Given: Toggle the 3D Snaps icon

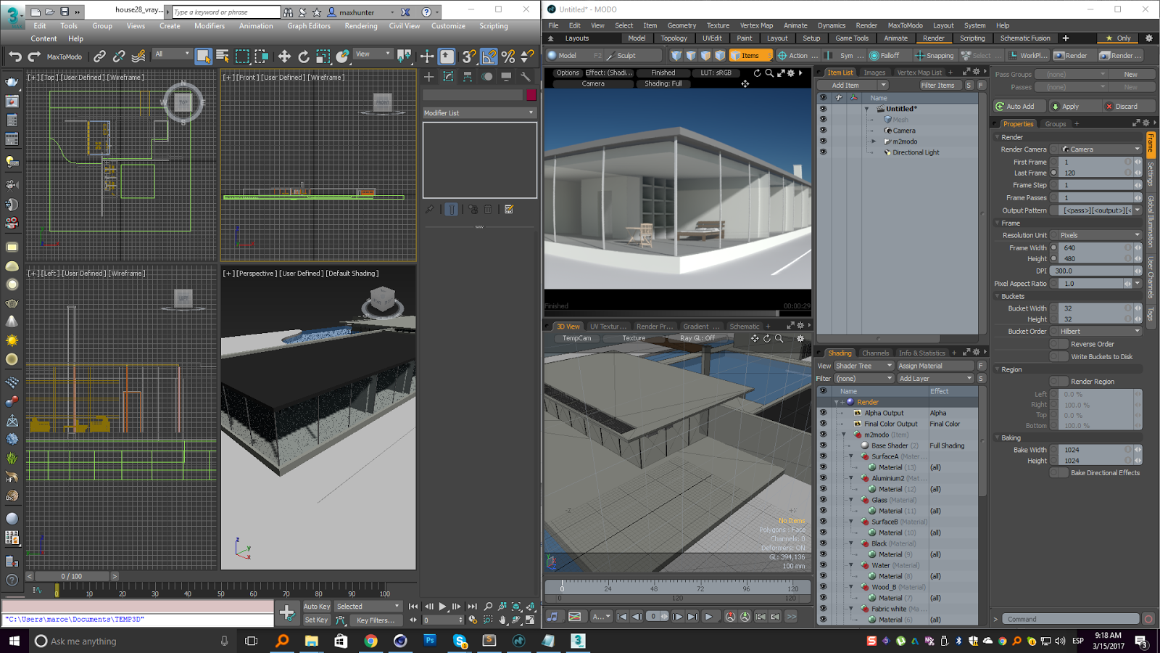Looking at the screenshot, I should [x=469, y=56].
